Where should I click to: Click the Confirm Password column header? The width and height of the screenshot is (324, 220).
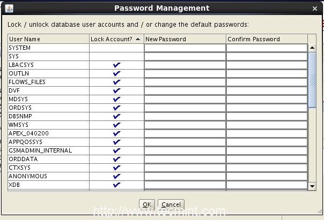point(266,39)
